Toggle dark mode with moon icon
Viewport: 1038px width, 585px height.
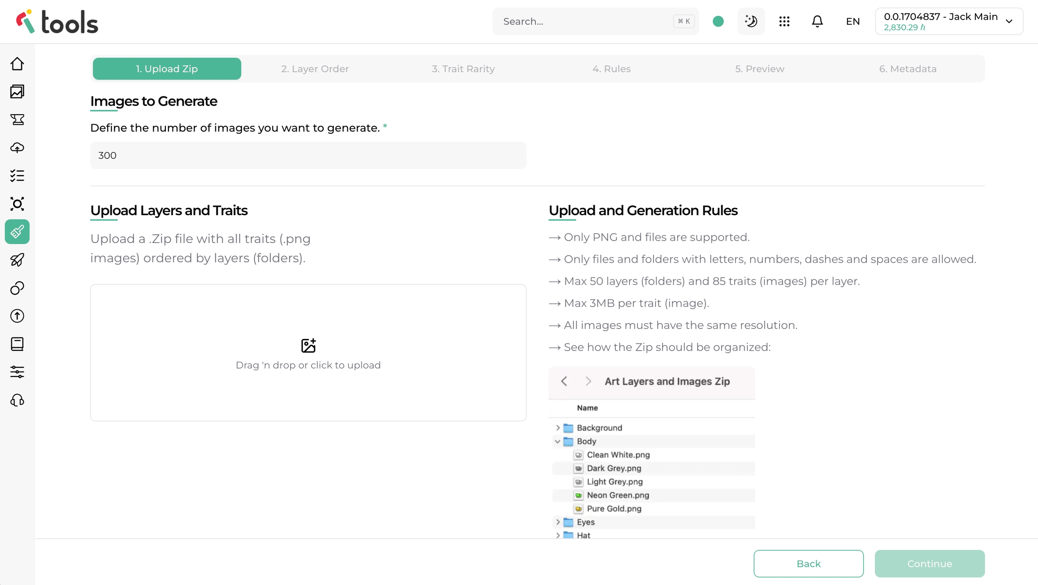coord(751,21)
